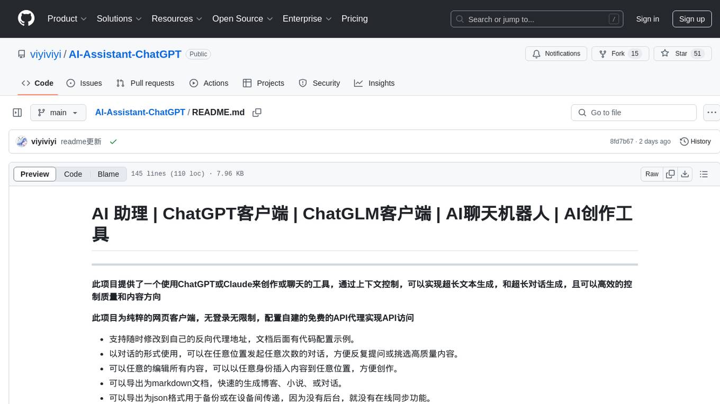Open the viyiviyi commit author avatar
Image resolution: width=720 pixels, height=404 pixels.
tap(22, 141)
